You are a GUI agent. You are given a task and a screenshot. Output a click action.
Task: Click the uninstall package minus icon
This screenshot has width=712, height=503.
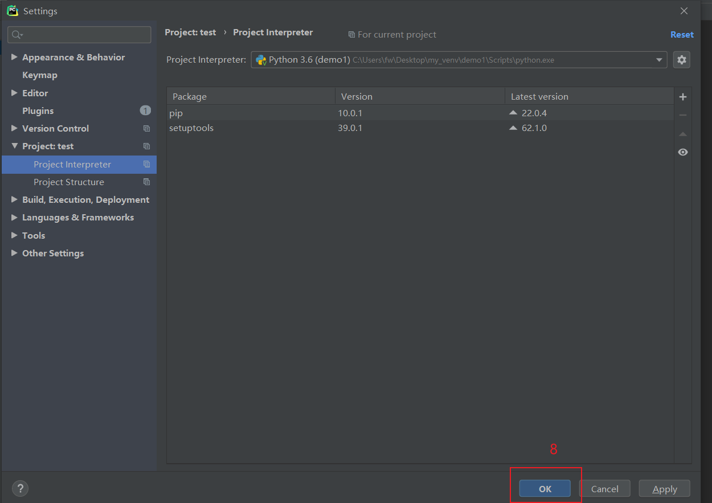[683, 115]
